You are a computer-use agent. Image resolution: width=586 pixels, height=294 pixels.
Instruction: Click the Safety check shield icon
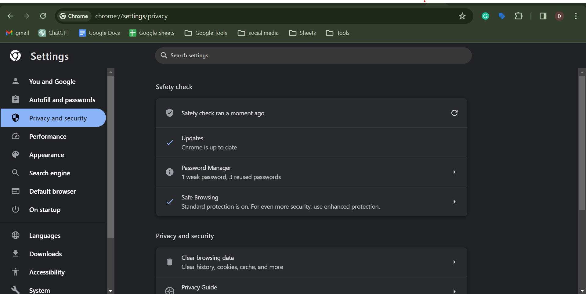click(x=170, y=113)
